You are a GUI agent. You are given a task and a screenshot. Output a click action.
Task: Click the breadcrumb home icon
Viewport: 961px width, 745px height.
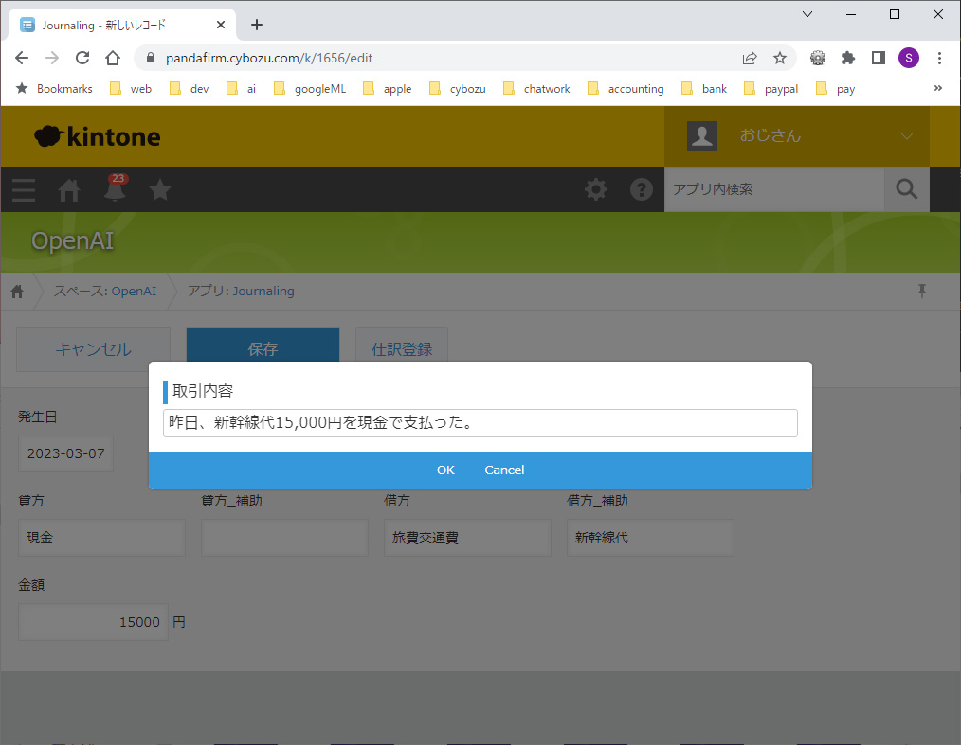(17, 292)
